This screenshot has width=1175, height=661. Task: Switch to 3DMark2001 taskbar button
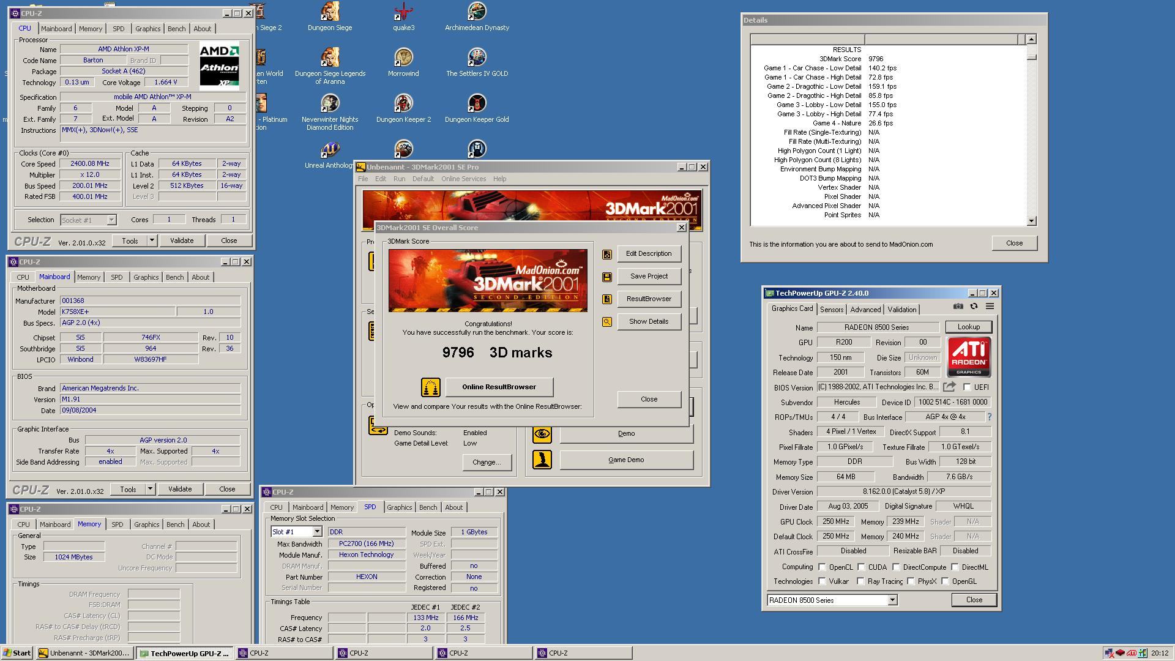click(84, 653)
